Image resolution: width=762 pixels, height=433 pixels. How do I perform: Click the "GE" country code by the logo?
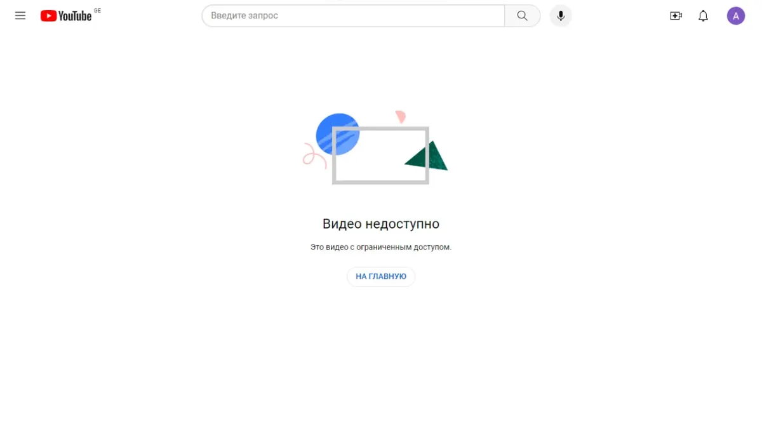coord(97,10)
